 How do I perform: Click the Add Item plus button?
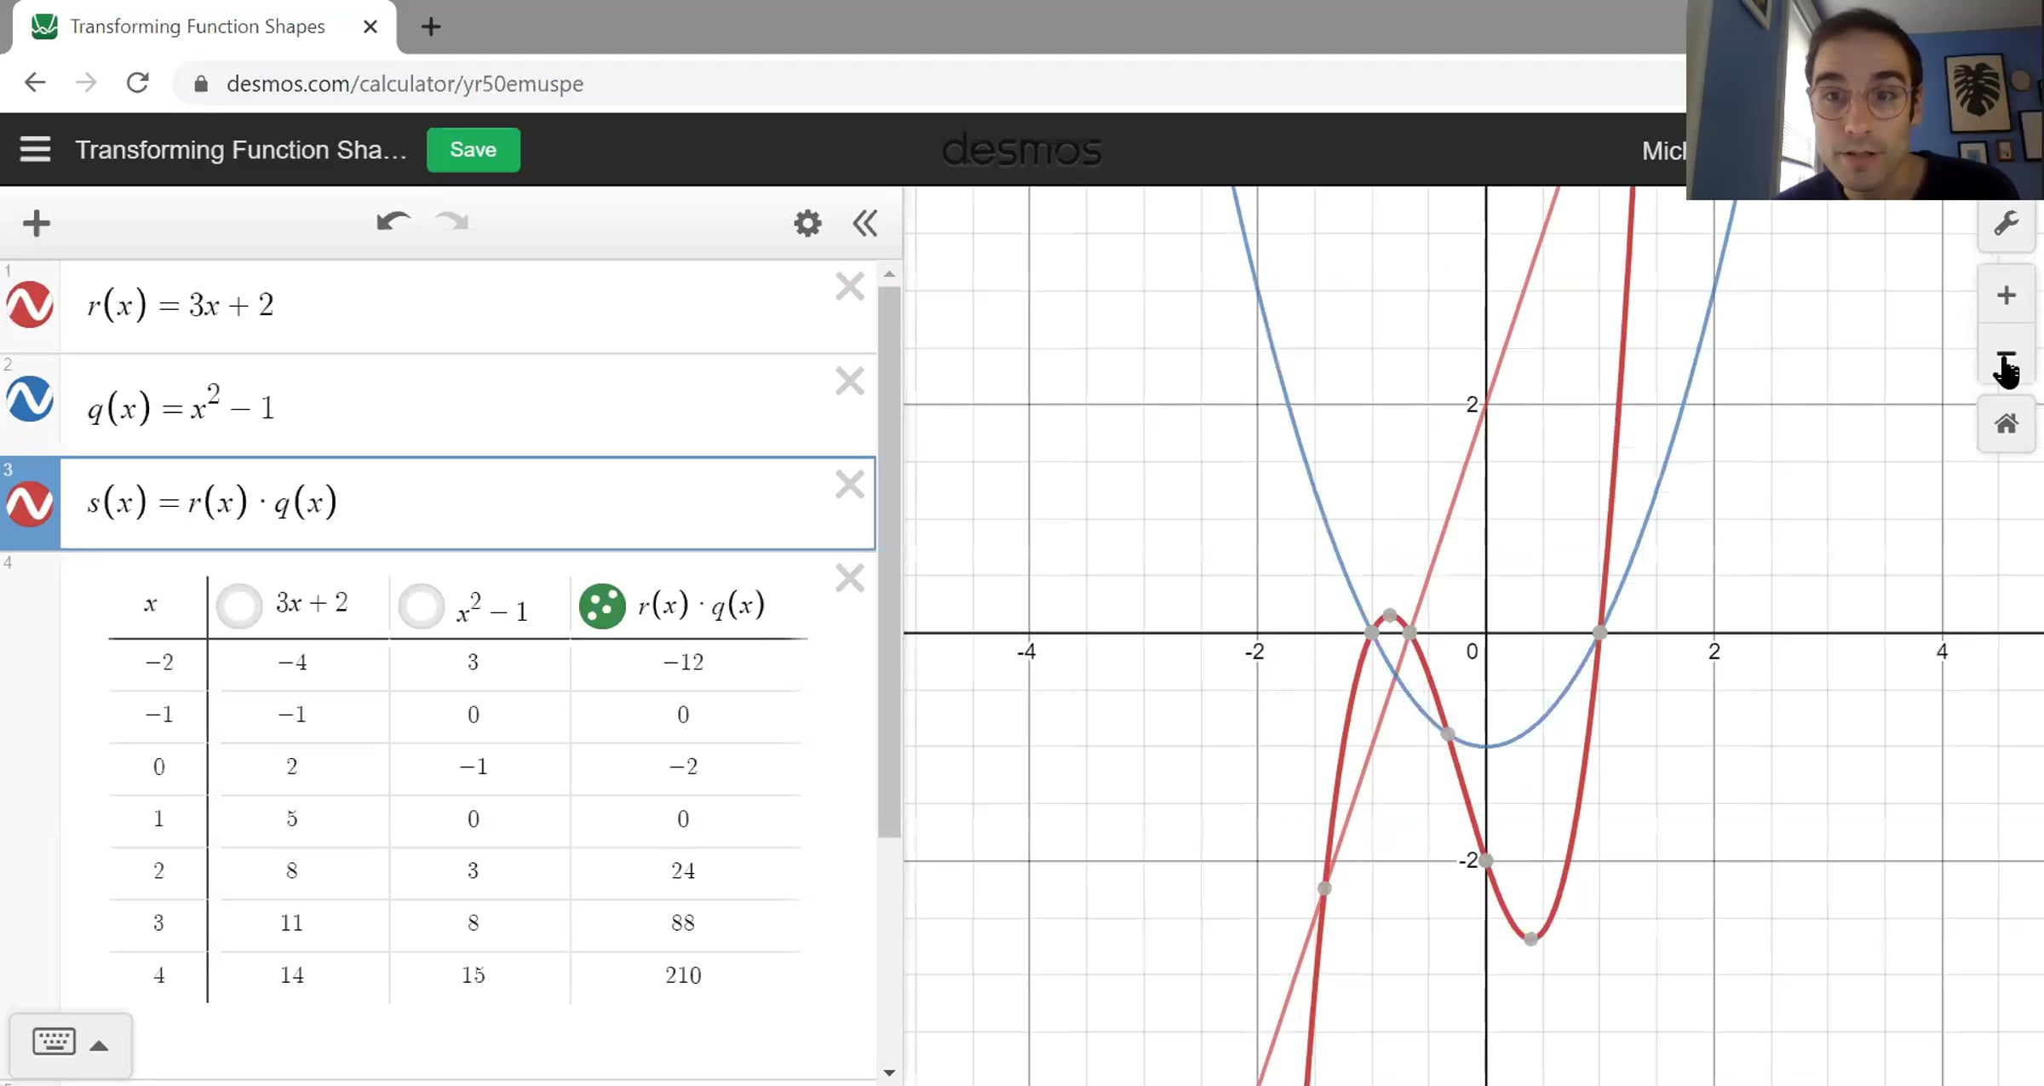(x=37, y=224)
